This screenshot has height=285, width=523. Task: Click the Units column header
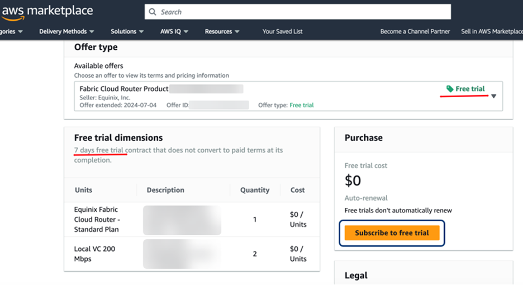84,190
